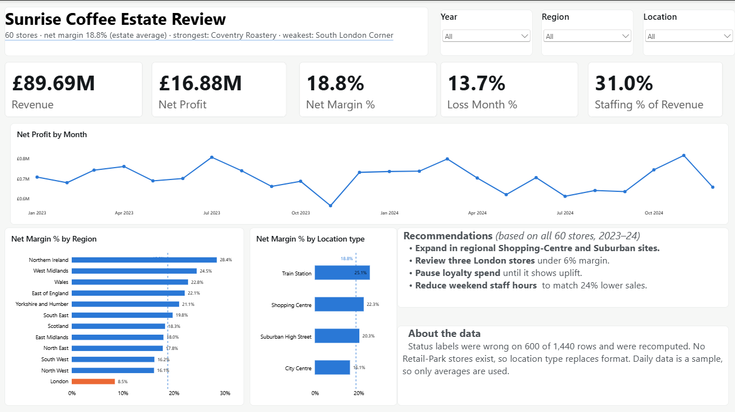Image resolution: width=735 pixels, height=412 pixels.
Task: Select the South East bar
Action: tap(122, 315)
